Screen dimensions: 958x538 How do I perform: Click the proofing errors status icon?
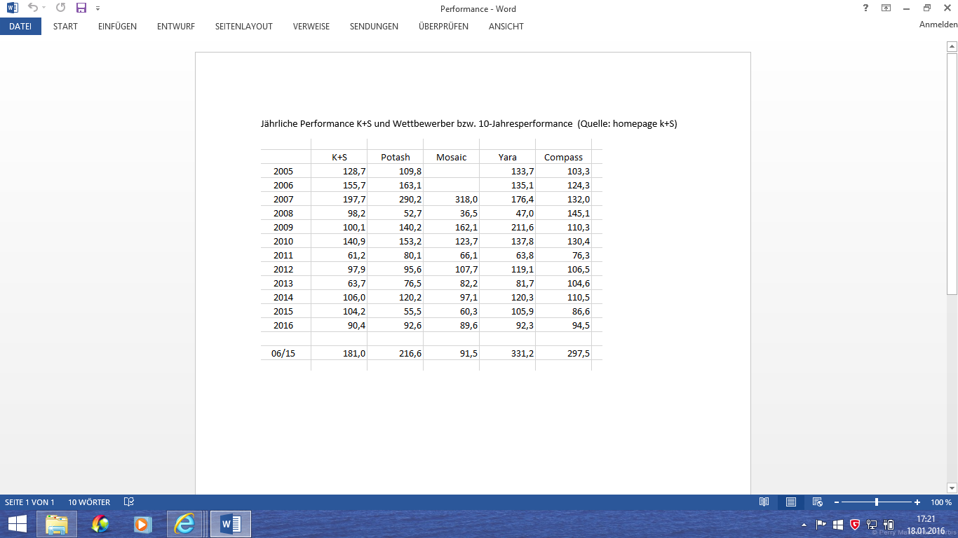pyautogui.click(x=129, y=502)
